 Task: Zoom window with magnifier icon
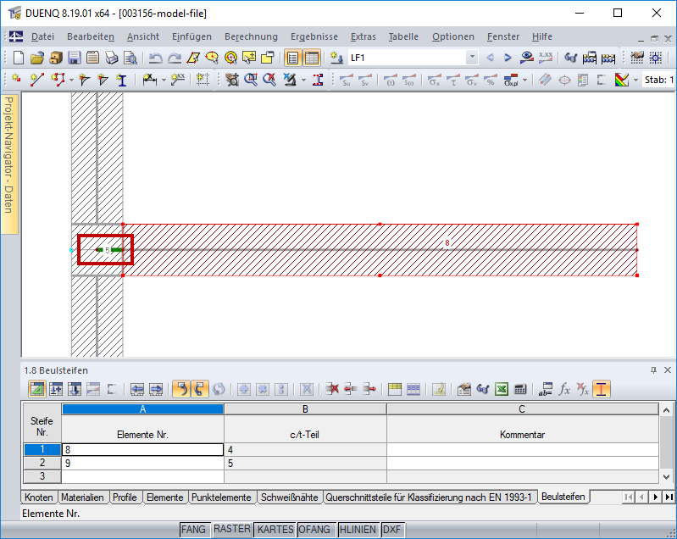[251, 80]
